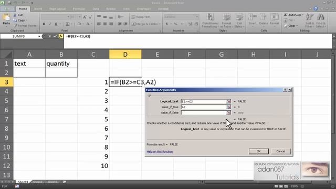The height and width of the screenshot is (189, 336).
Task: Toggle Italic formatting
Action: 50,24
